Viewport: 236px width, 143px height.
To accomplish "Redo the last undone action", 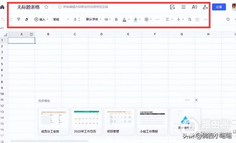I will (x=11, y=19).
